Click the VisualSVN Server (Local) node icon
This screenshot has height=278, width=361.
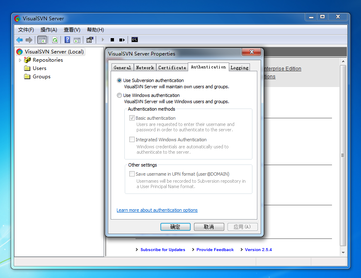point(19,51)
